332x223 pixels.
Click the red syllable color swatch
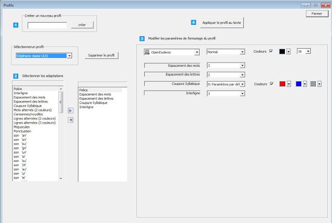coord(282,84)
